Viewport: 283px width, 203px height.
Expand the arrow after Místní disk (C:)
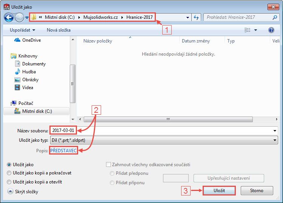[x=79, y=17]
